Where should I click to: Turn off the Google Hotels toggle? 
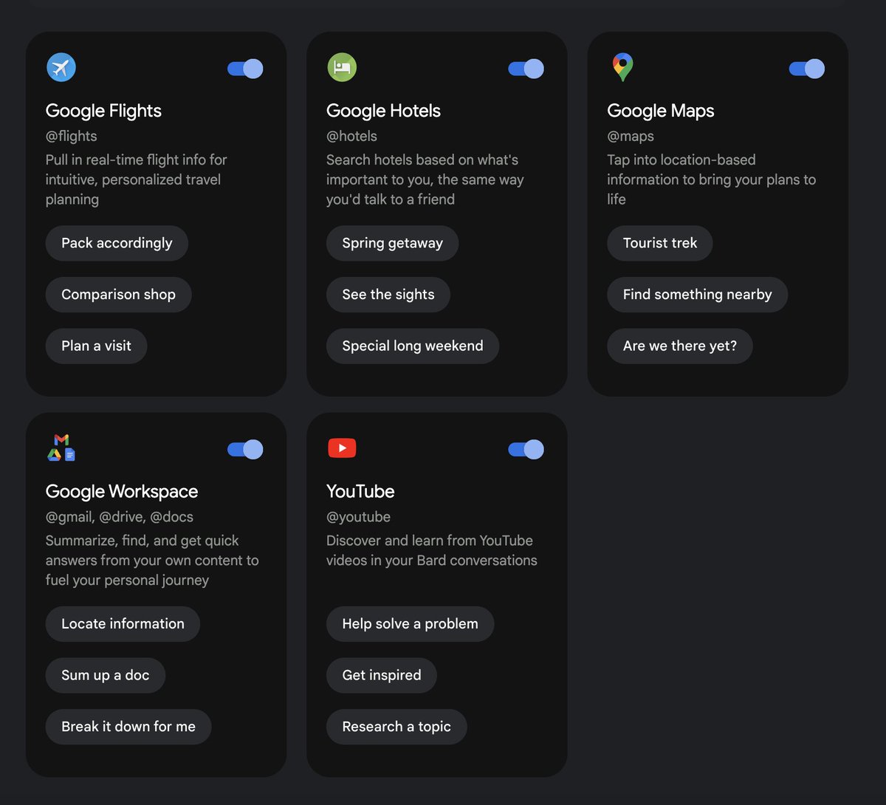tap(526, 69)
